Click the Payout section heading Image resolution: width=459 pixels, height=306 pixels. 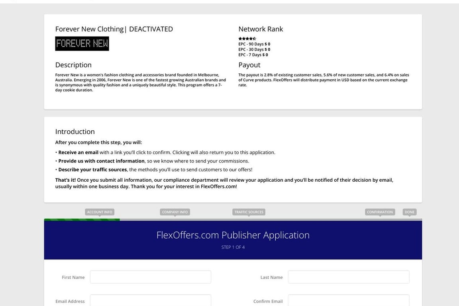coord(249,65)
